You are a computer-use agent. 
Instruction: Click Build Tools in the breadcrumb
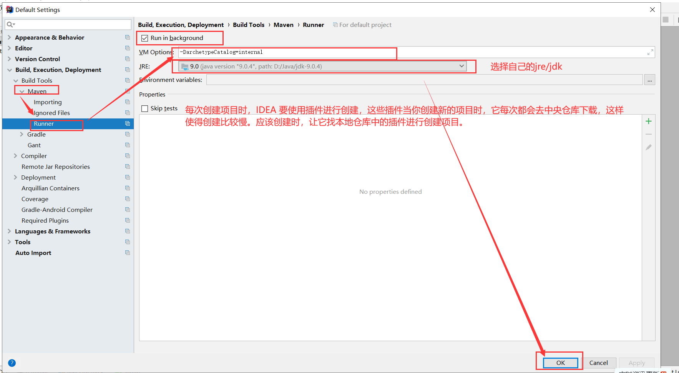[x=249, y=25]
